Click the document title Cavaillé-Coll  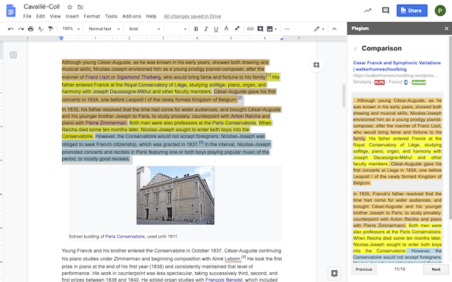pyautogui.click(x=42, y=6)
